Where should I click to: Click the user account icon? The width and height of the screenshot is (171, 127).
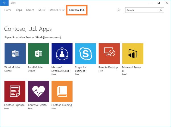click(x=119, y=10)
